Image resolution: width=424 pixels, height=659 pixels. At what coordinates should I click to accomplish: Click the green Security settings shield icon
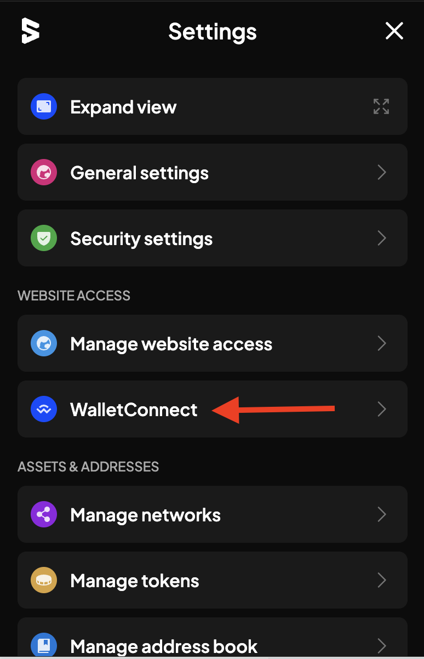[44, 238]
